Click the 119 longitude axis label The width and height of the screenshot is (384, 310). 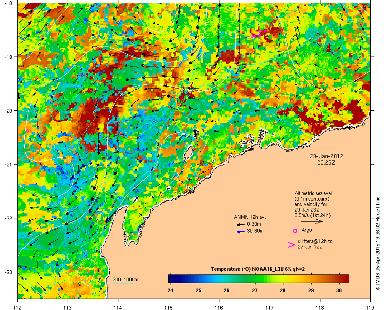[x=370, y=307]
